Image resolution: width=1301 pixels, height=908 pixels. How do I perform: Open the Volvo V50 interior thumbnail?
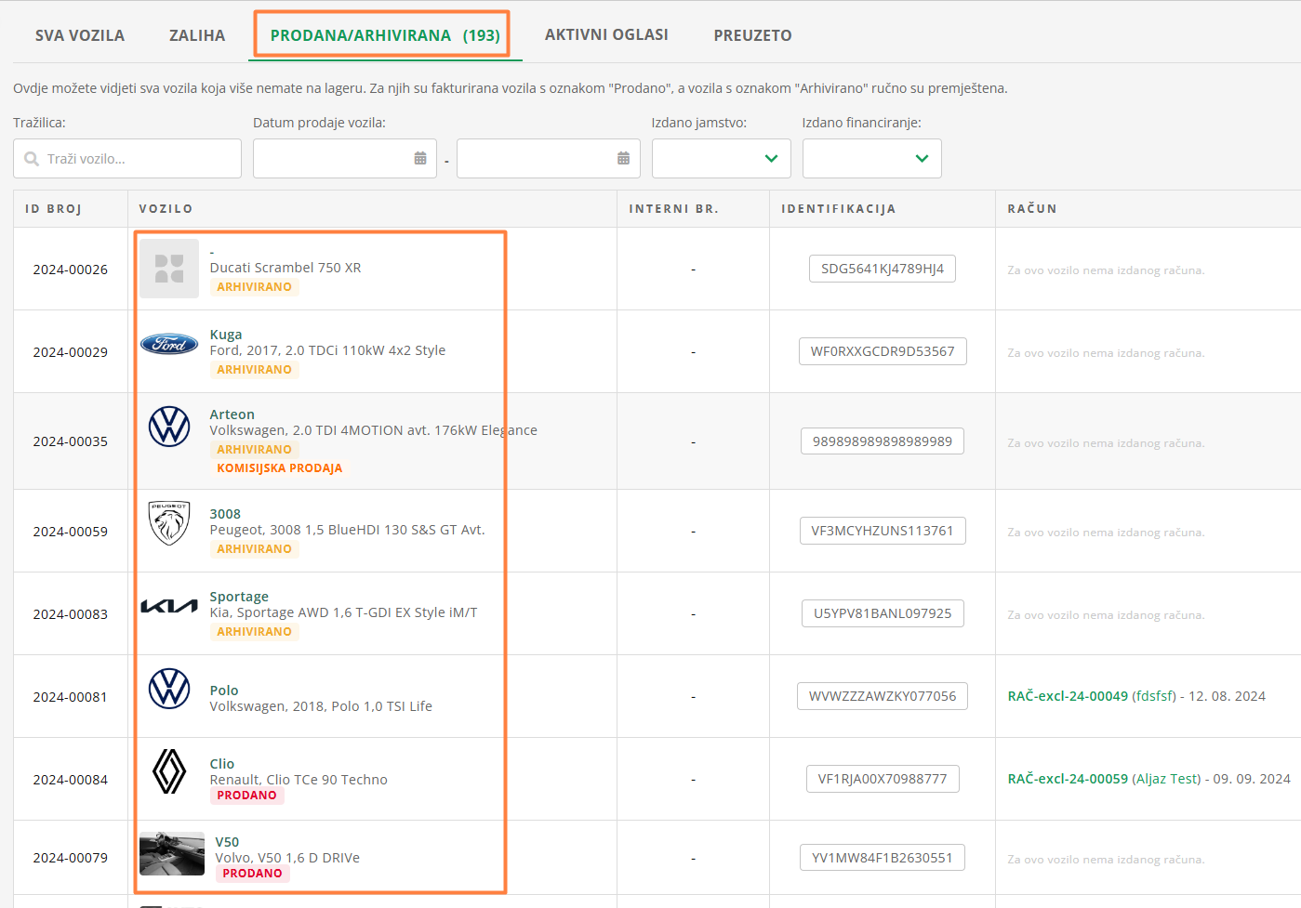coord(172,853)
